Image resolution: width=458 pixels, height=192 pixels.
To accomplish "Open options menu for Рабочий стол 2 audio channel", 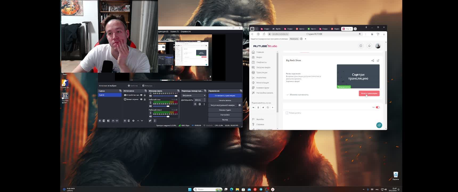I will (x=150, y=113).
